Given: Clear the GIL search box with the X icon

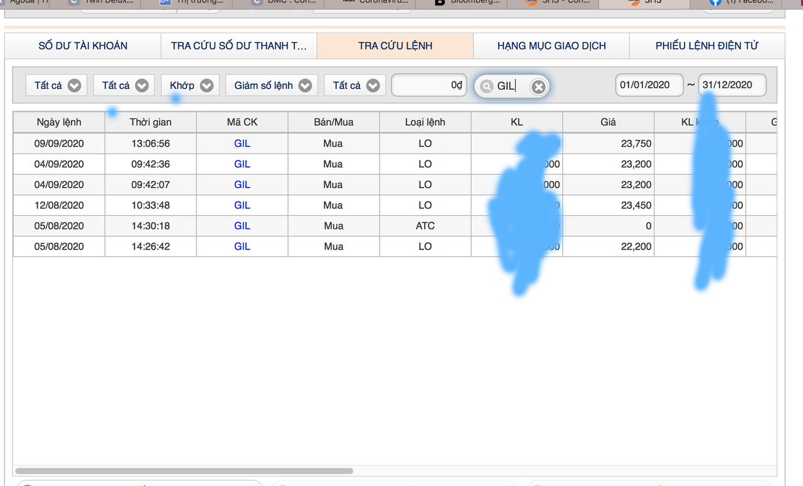Looking at the screenshot, I should click(538, 87).
